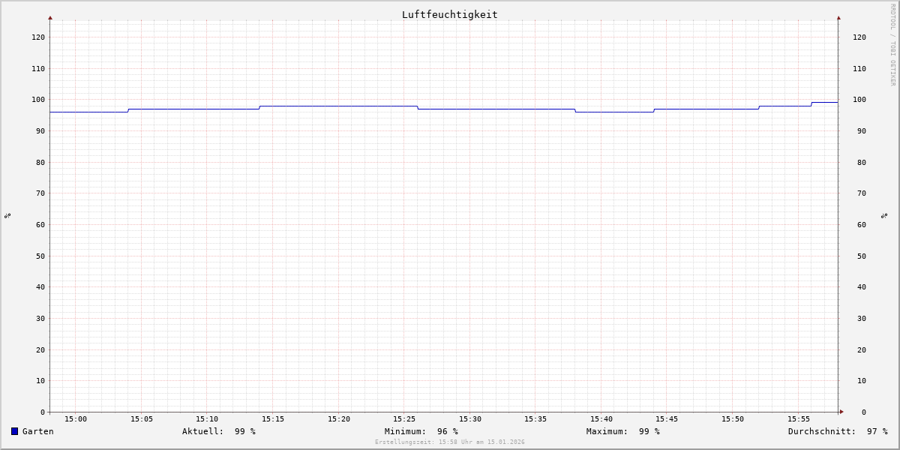Click the Maximum: 99 % value
This screenshot has height=450, width=900.
point(622,431)
